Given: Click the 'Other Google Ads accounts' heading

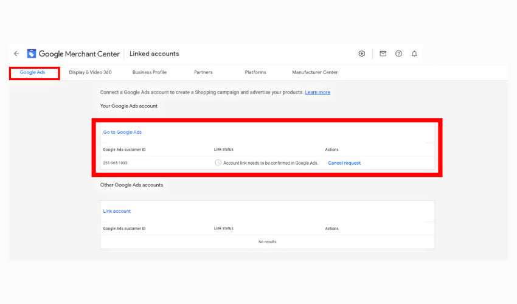Looking at the screenshot, I should point(131,185).
